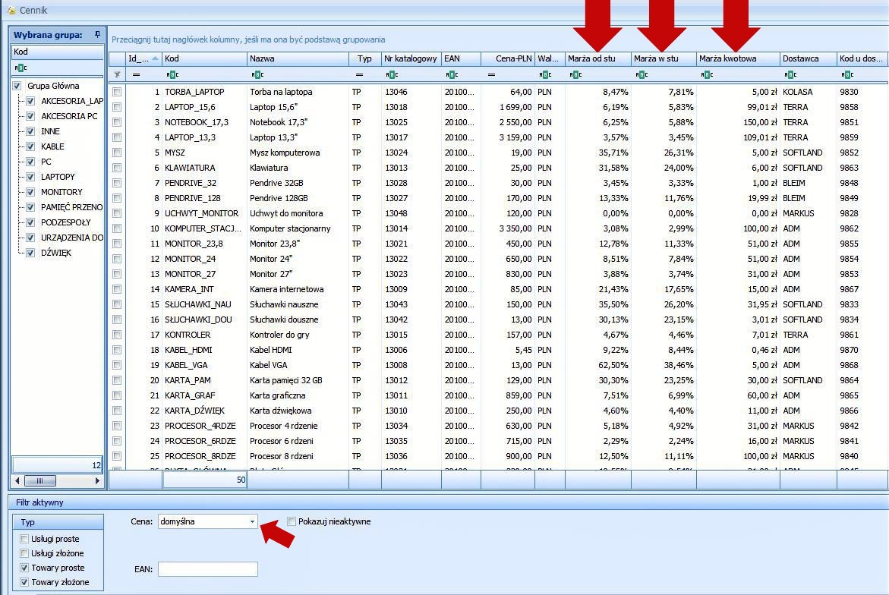This screenshot has width=889, height=595.
Task: Sort by the Nr katalogowy column header
Action: 411,58
